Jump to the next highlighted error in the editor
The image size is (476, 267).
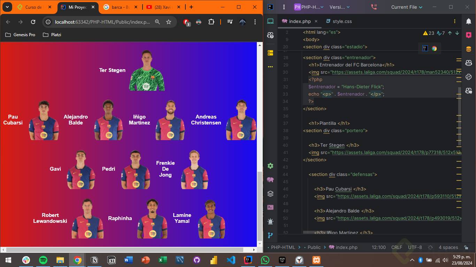point(457,33)
